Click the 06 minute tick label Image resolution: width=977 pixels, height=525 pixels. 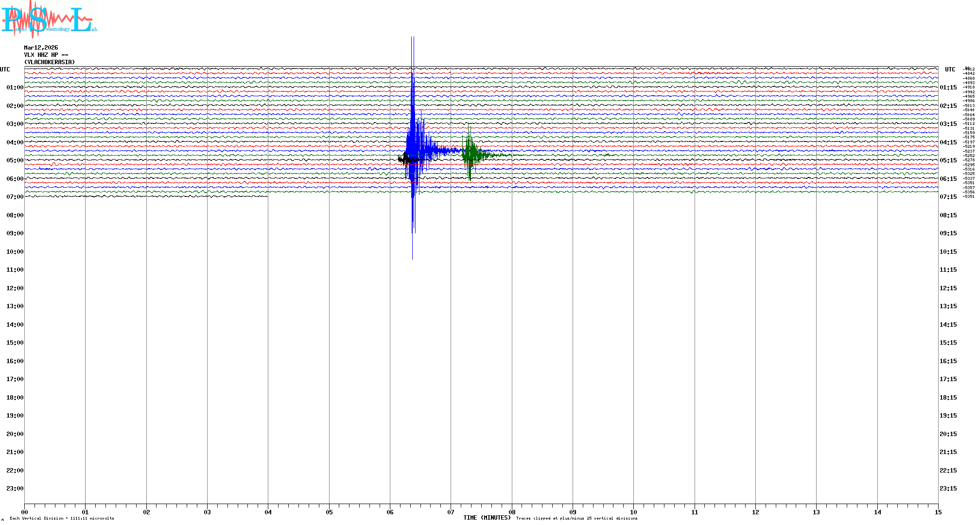pyautogui.click(x=390, y=512)
